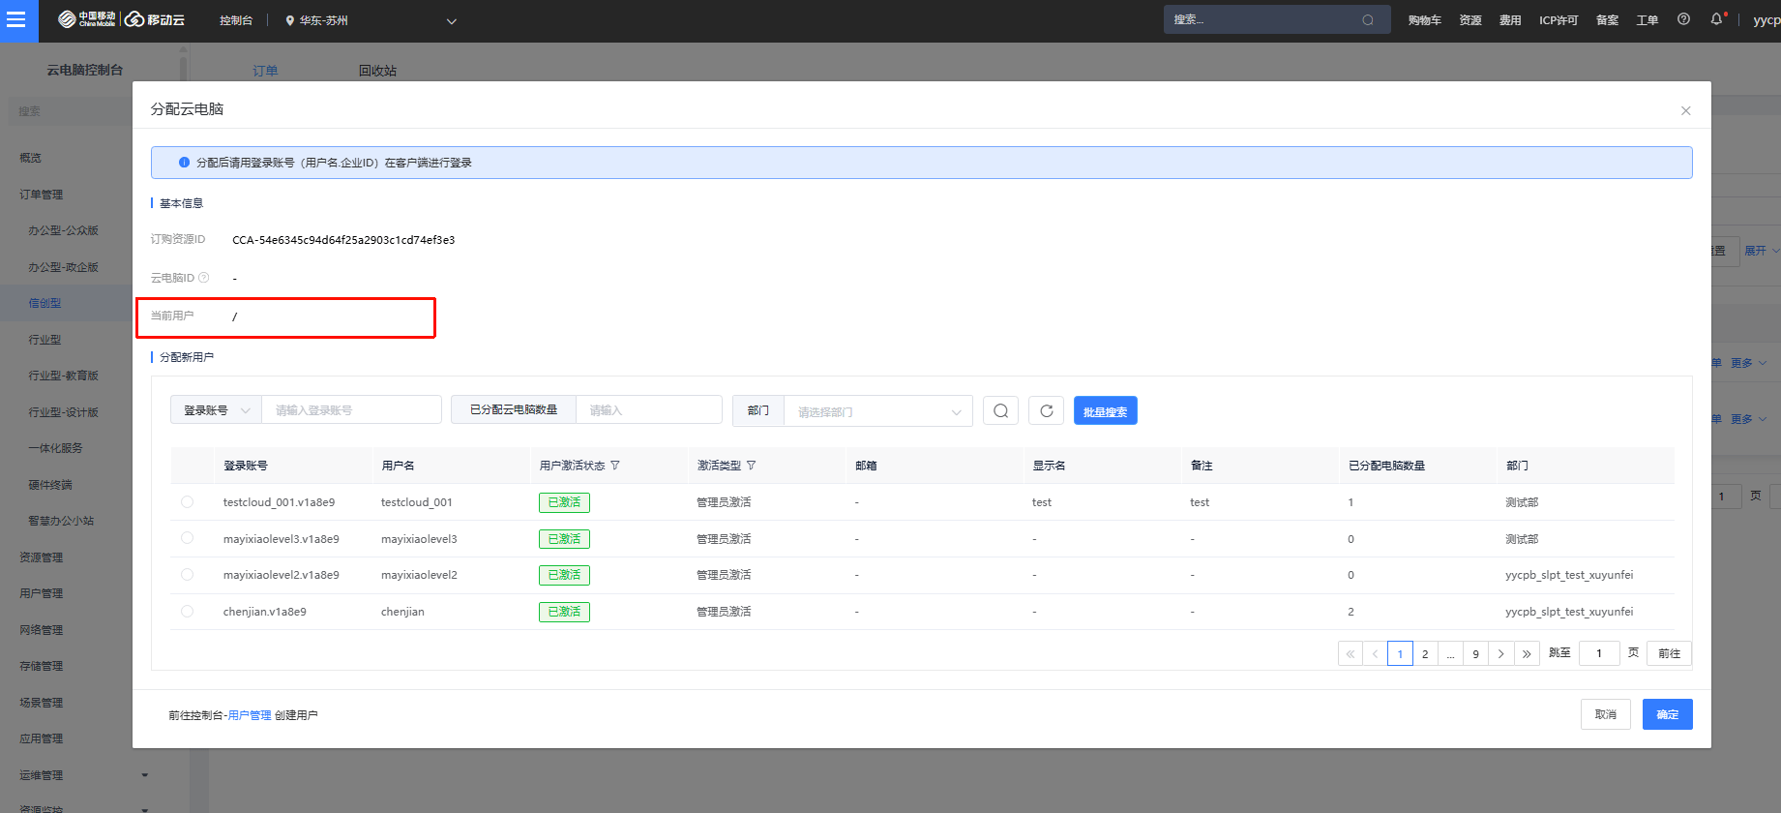1781x813 pixels.
Task: Go to page 9
Action: [x=1475, y=653]
